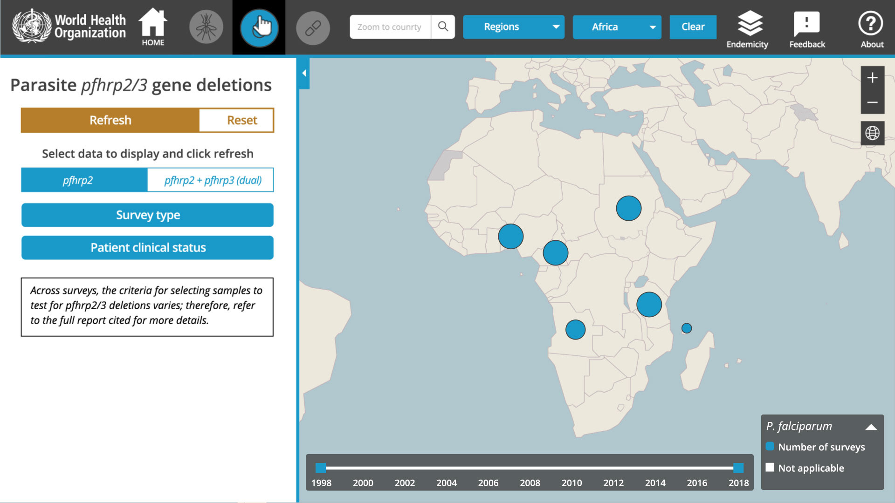Click the Refresh button
Screen dimensions: 895x503
(x=110, y=121)
